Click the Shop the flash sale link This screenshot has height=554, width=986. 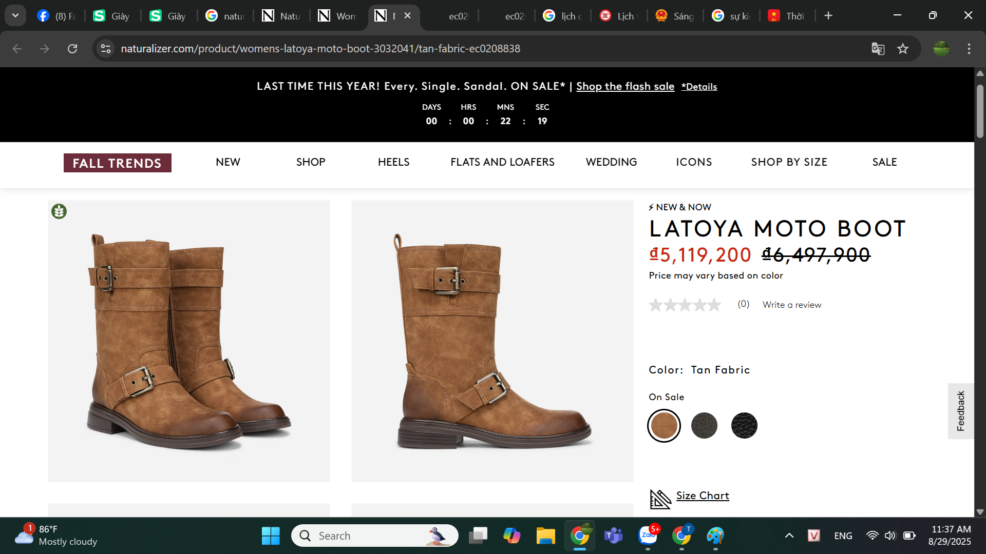coord(625,87)
